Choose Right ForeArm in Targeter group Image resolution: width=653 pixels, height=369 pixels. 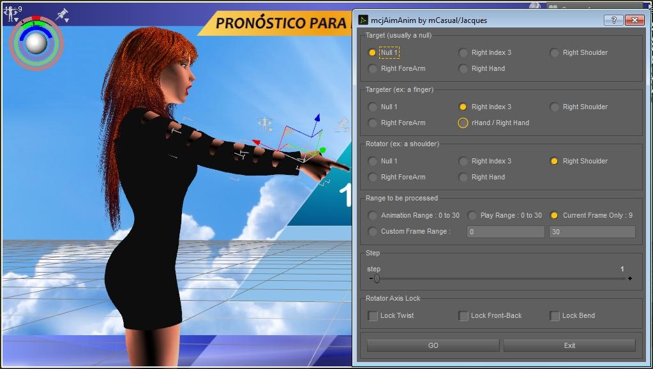click(372, 123)
